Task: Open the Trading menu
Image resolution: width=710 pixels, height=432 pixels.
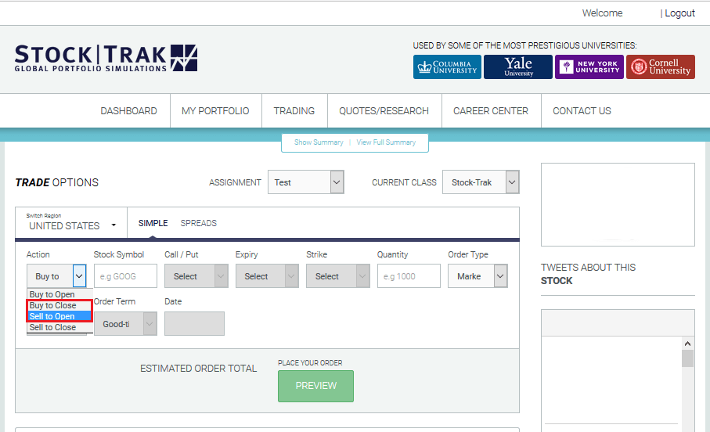Action: pos(294,111)
